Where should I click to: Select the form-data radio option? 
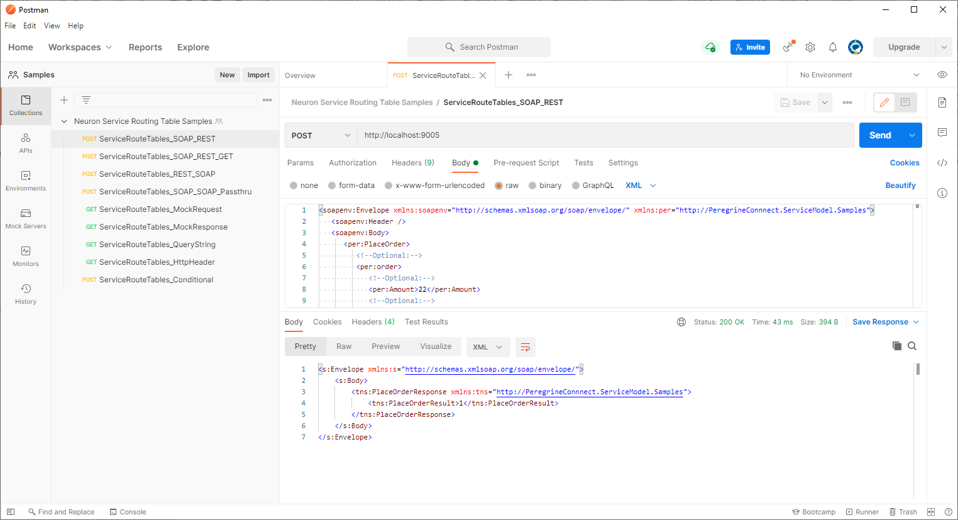pos(351,185)
